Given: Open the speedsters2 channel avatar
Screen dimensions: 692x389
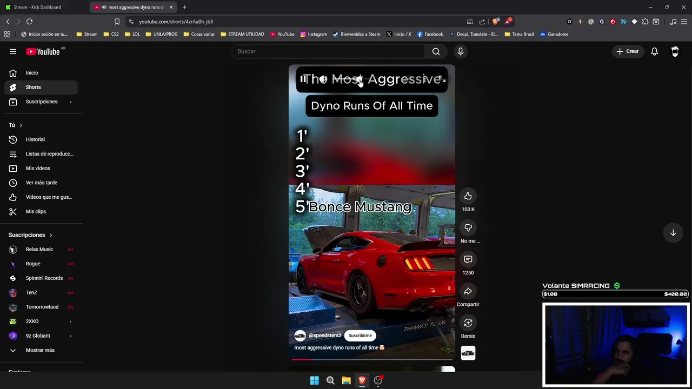Looking at the screenshot, I should tap(300, 336).
